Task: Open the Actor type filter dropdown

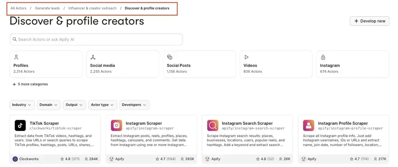Action: (103, 105)
